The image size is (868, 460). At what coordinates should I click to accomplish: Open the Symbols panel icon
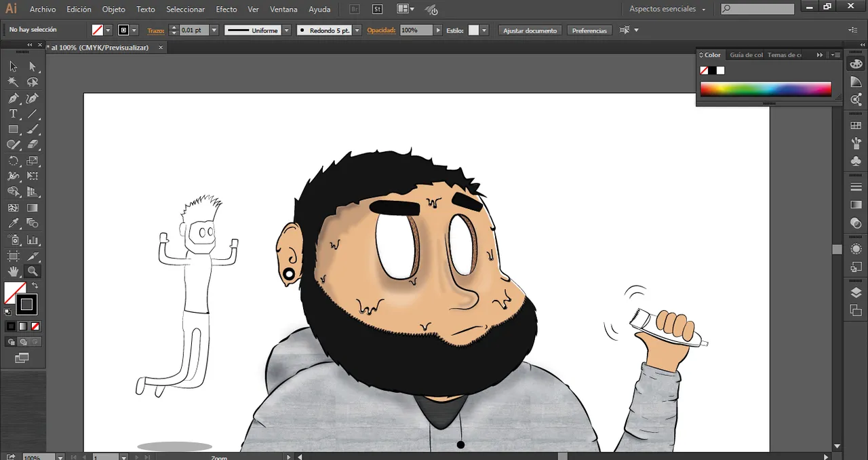[x=856, y=161]
